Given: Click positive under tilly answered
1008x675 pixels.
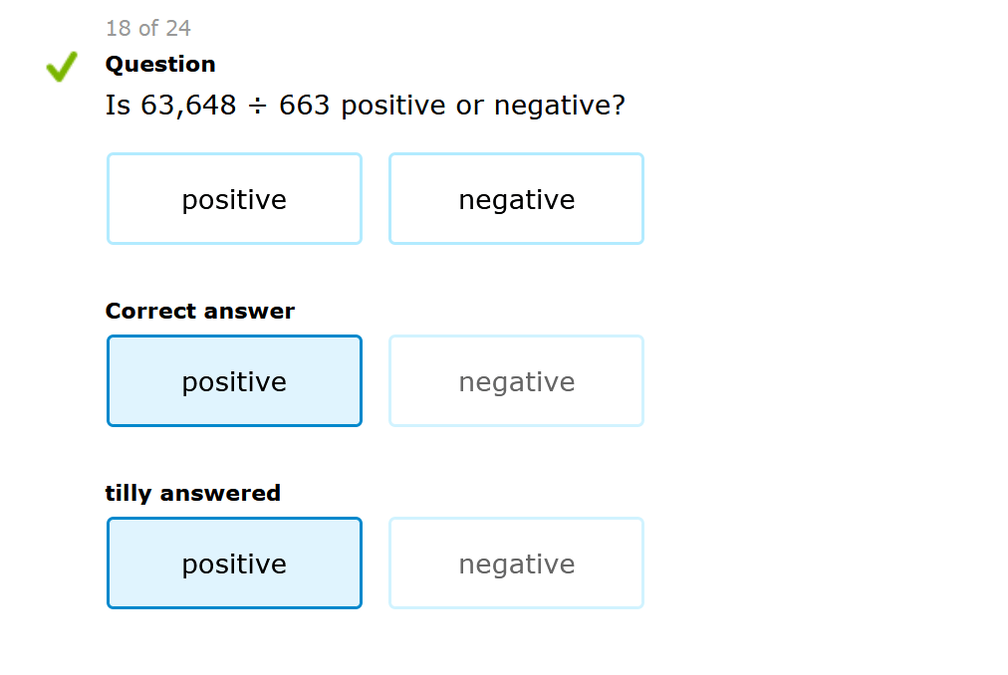Looking at the screenshot, I should [234, 563].
